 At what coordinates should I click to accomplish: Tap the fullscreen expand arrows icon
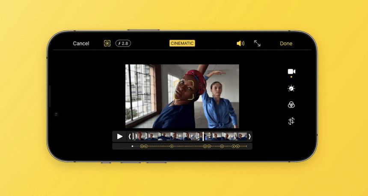257,43
